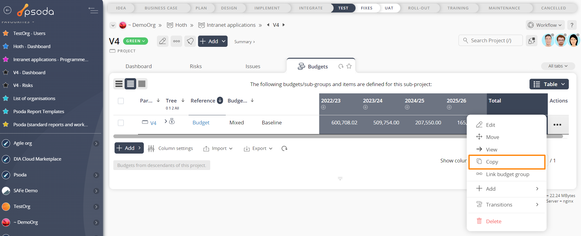
Task: Click the horizontal scrollbar under the table
Action: point(338,136)
